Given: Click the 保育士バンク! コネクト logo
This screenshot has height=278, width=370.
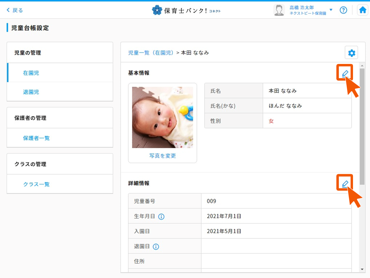Looking at the screenshot, I should coord(186,10).
